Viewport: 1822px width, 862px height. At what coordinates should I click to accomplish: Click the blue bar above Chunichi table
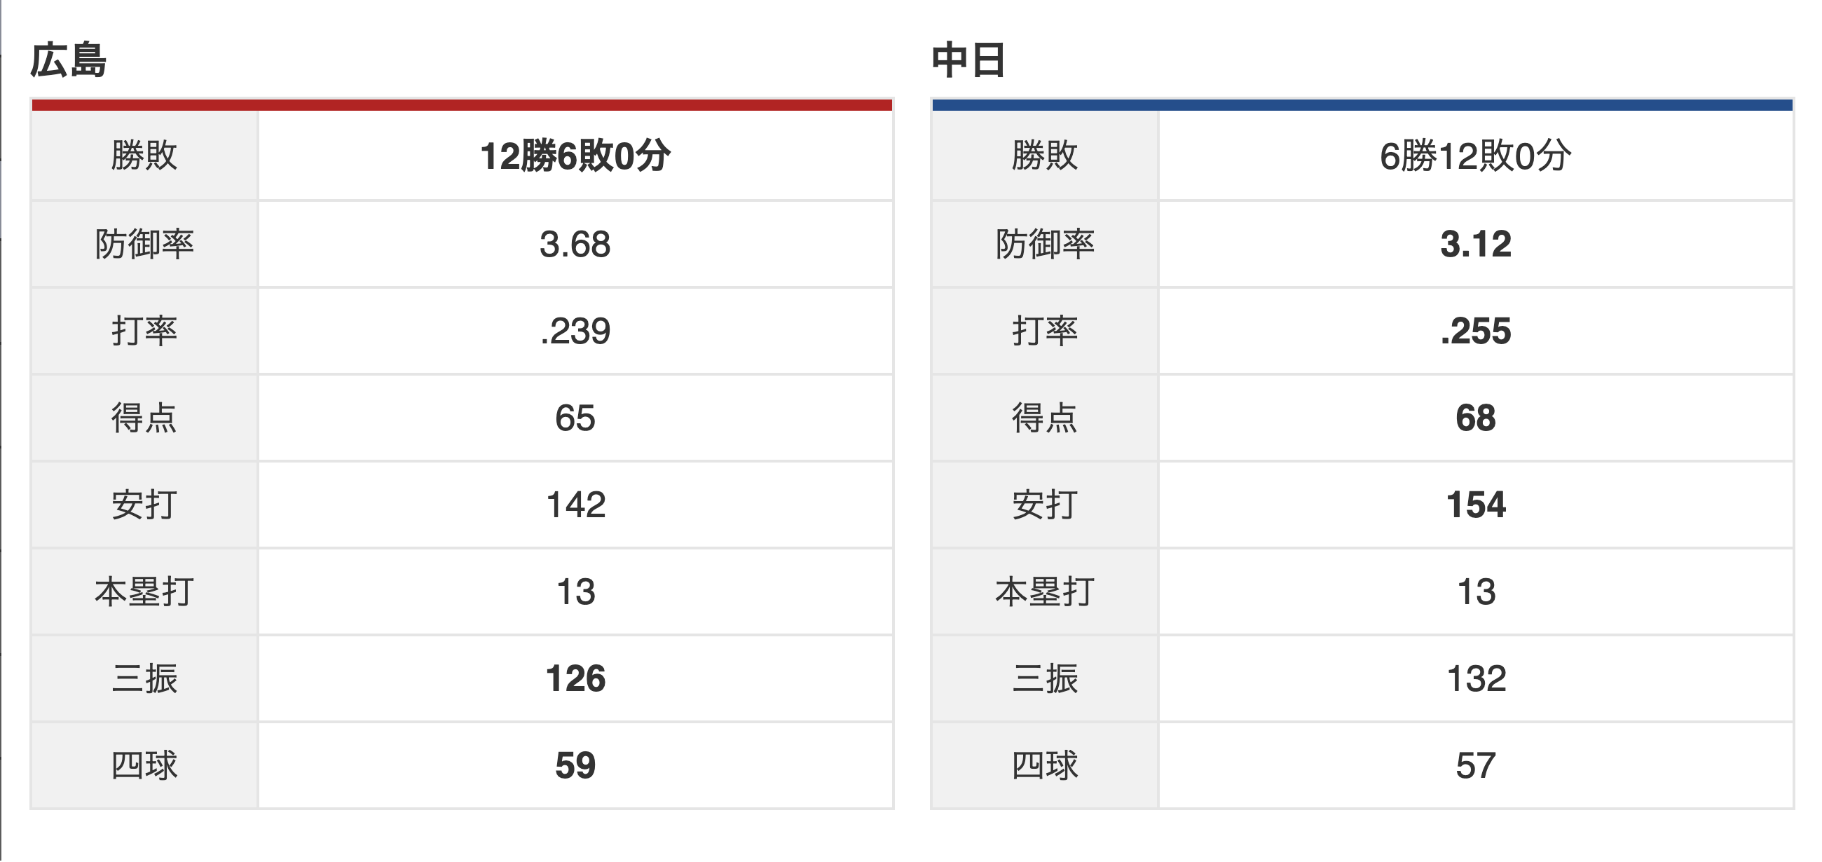tap(1362, 105)
